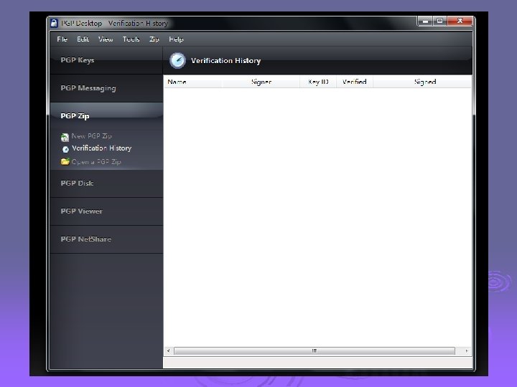Sort by the Verified column header

tap(355, 82)
